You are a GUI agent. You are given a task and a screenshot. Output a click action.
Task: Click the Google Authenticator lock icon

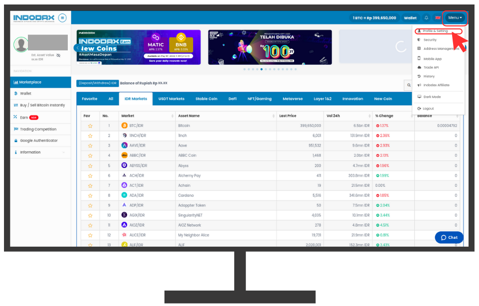(x=15, y=141)
